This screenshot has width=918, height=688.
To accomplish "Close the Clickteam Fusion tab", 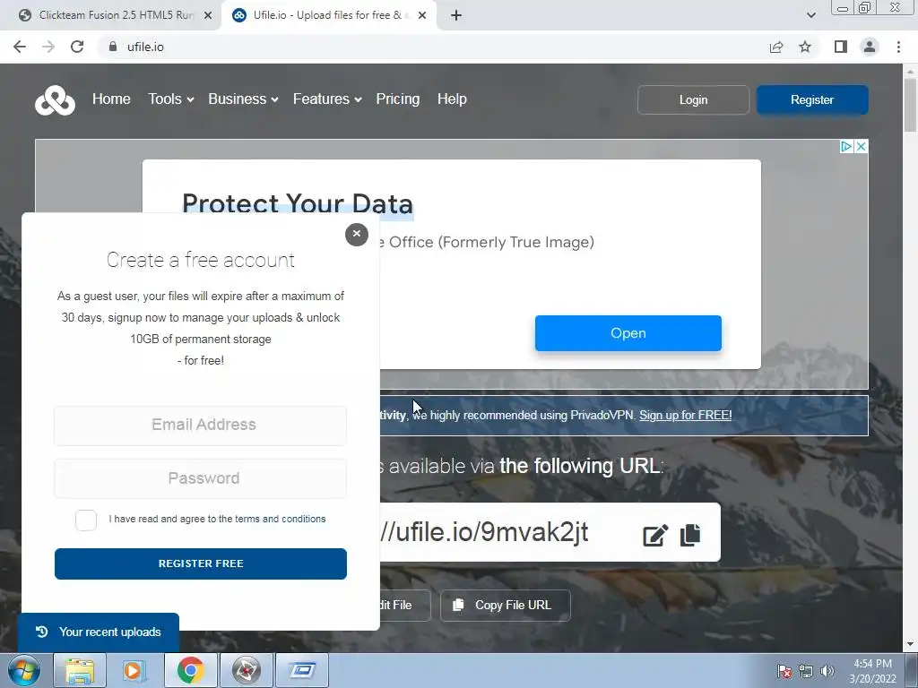I will pyautogui.click(x=208, y=15).
